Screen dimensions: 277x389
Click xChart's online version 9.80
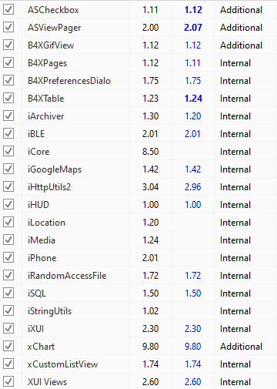(193, 347)
